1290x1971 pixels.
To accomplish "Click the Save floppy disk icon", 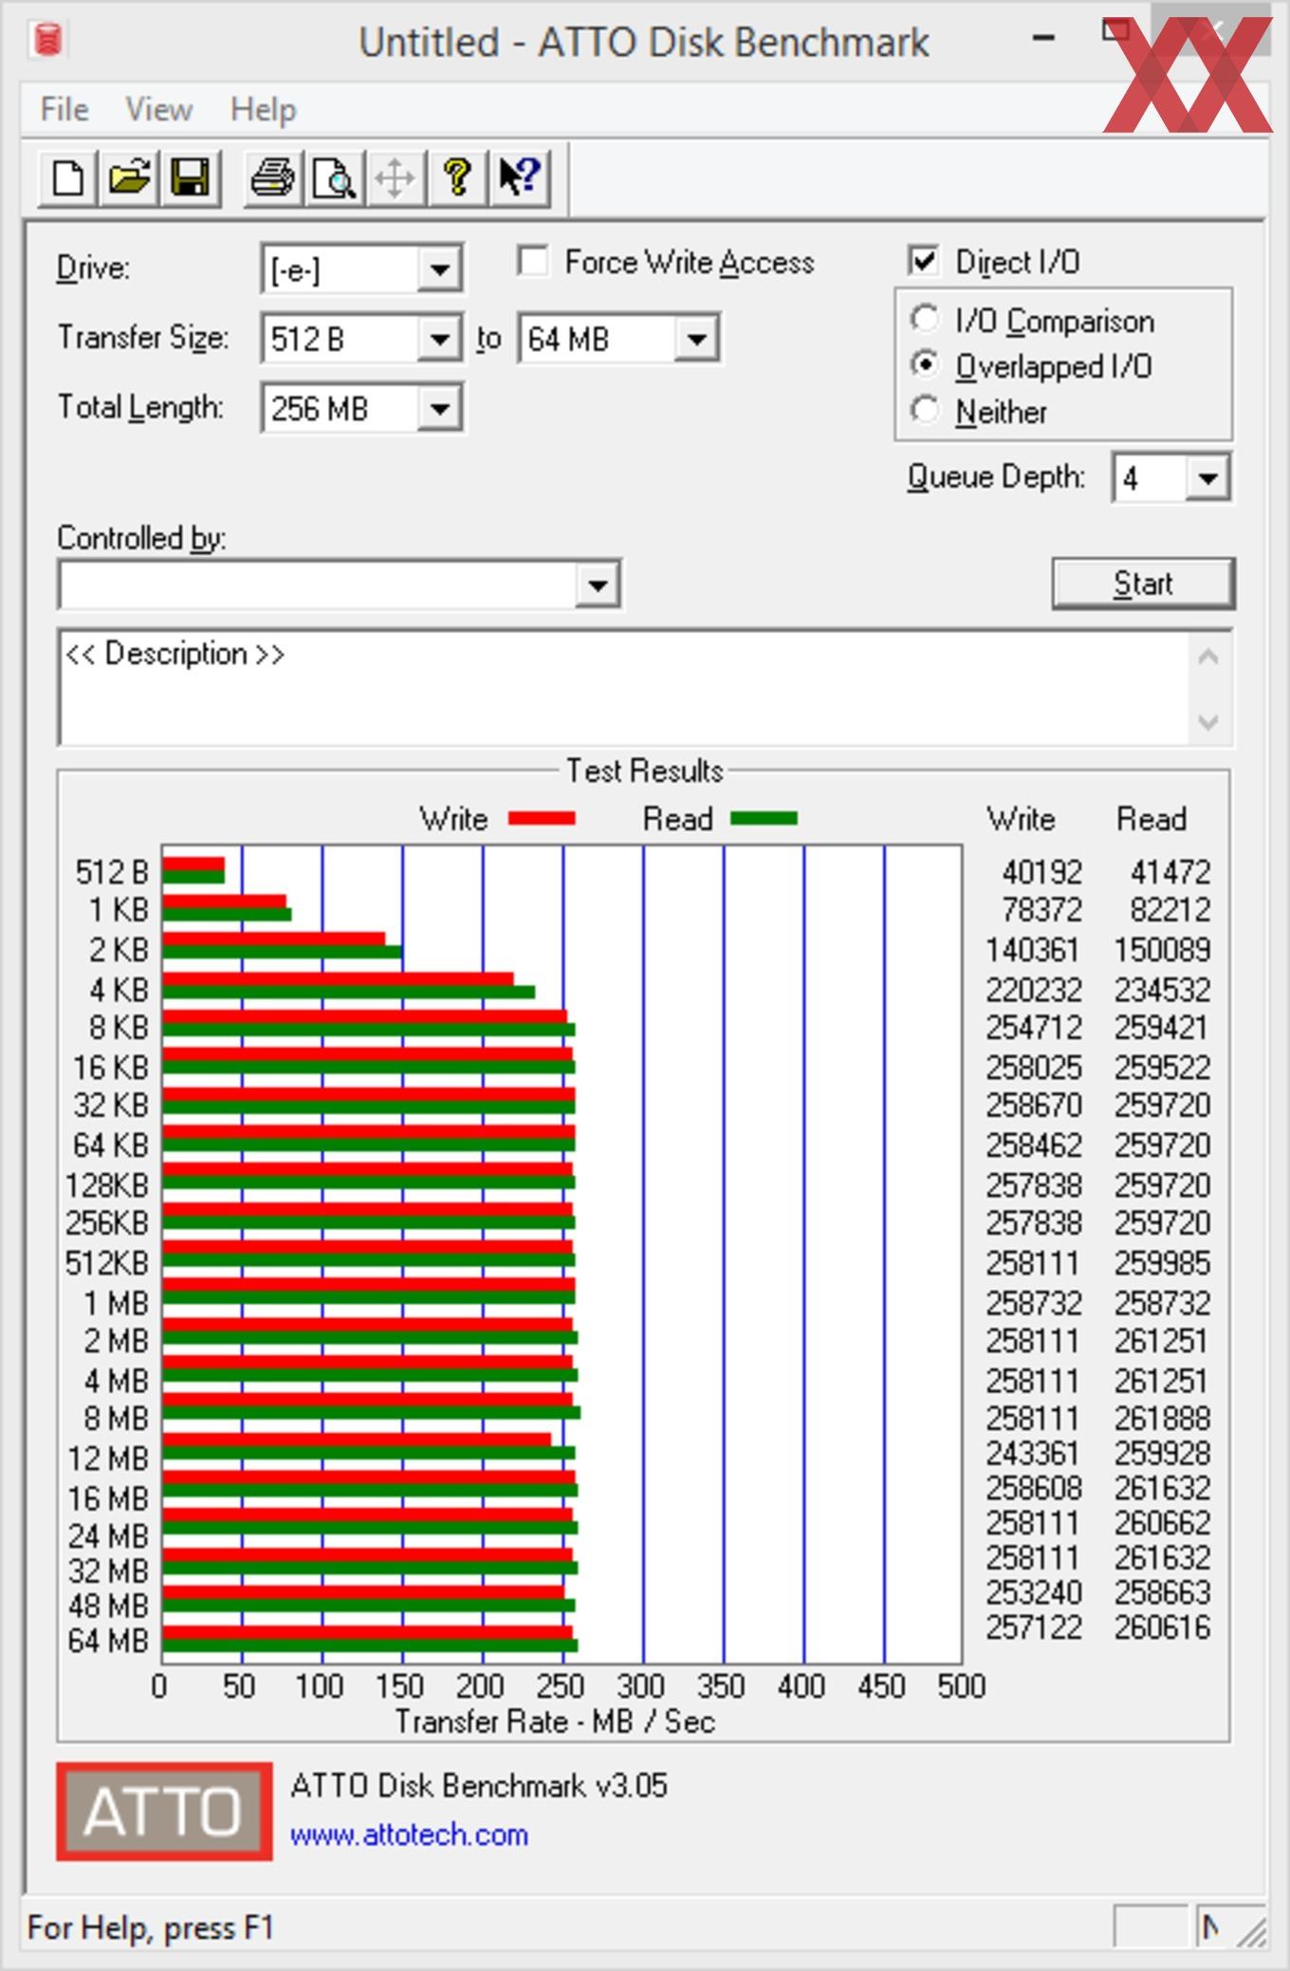I will 191,177.
